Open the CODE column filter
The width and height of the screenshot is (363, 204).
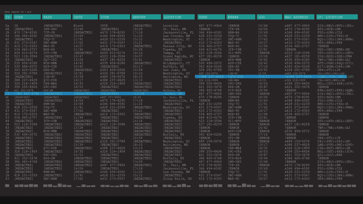click(115, 17)
